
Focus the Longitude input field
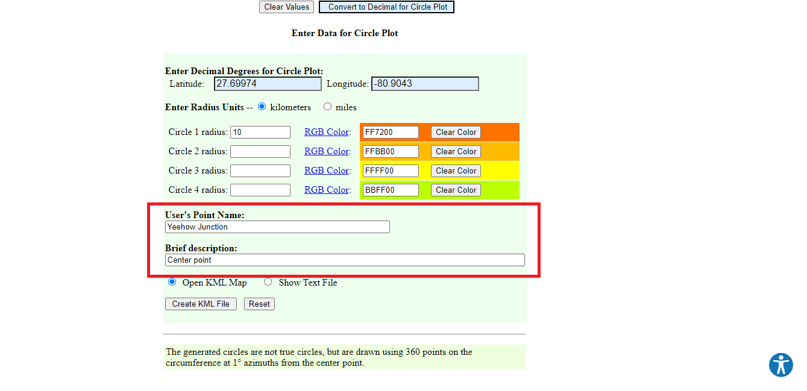425,84
